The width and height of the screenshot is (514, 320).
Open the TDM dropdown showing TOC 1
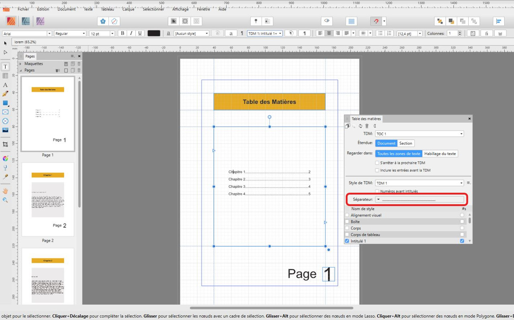coord(419,134)
